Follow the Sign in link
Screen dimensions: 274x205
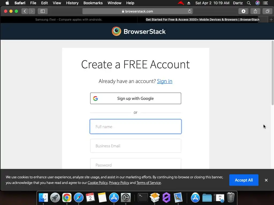coord(165,81)
